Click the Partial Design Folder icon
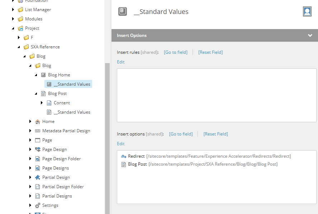Viewport: 318px width, 214px height. [x=38, y=187]
